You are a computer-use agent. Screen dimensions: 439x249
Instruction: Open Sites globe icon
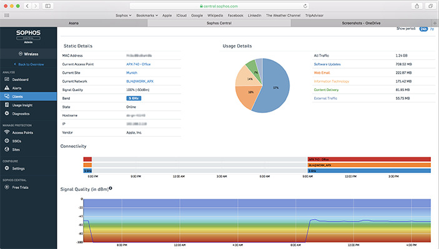[7, 149]
